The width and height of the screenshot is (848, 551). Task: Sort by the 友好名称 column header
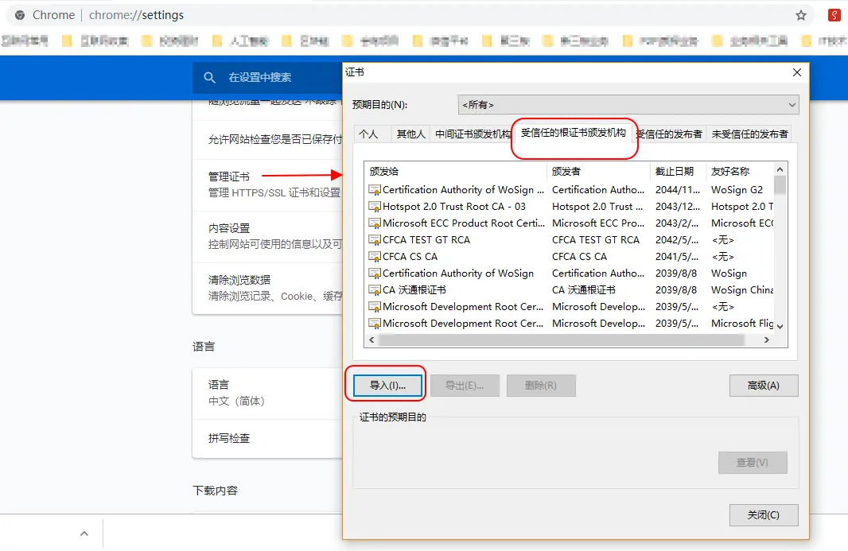coord(740,172)
